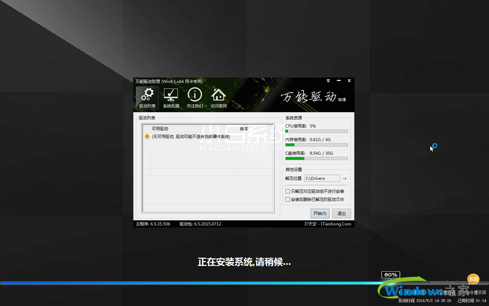Check 只解压对应驱动但不进行安装
The image size is (489, 306).
(x=288, y=191)
